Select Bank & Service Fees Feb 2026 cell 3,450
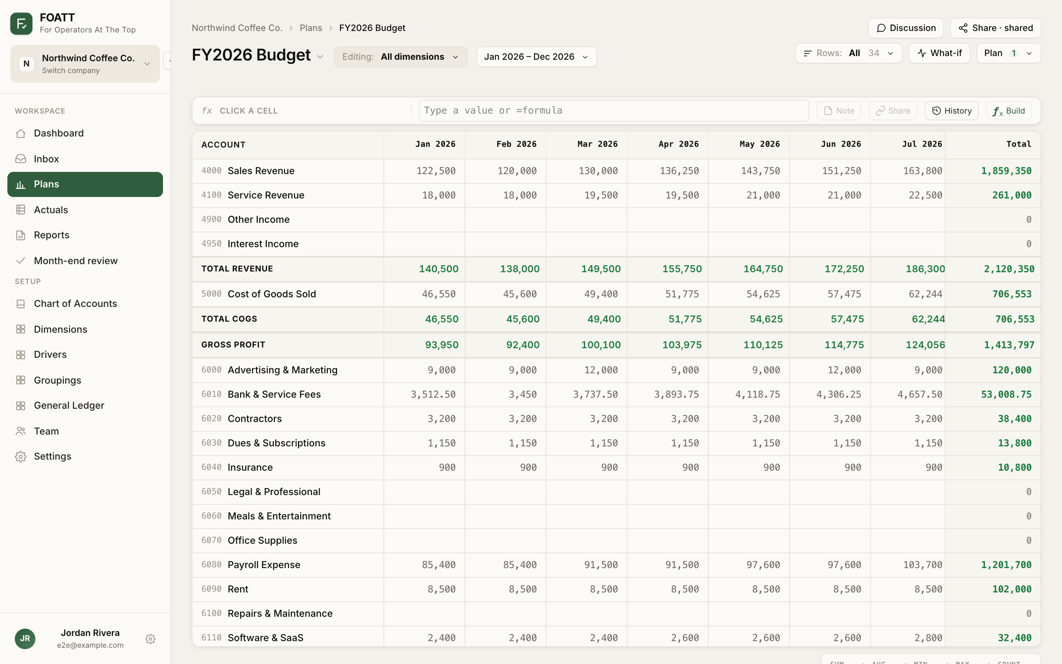This screenshot has width=1062, height=664. [x=506, y=394]
